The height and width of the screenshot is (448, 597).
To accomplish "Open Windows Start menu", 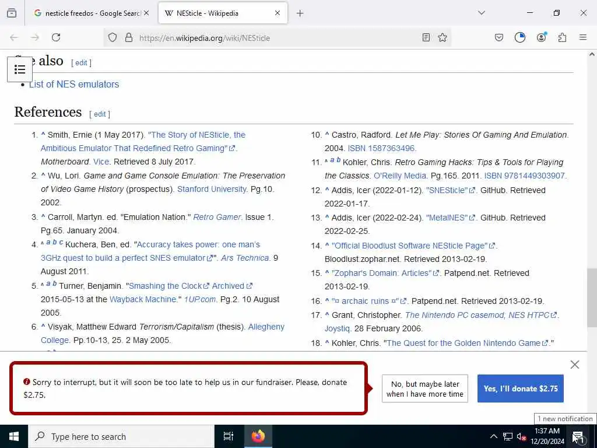I will 14,436.
